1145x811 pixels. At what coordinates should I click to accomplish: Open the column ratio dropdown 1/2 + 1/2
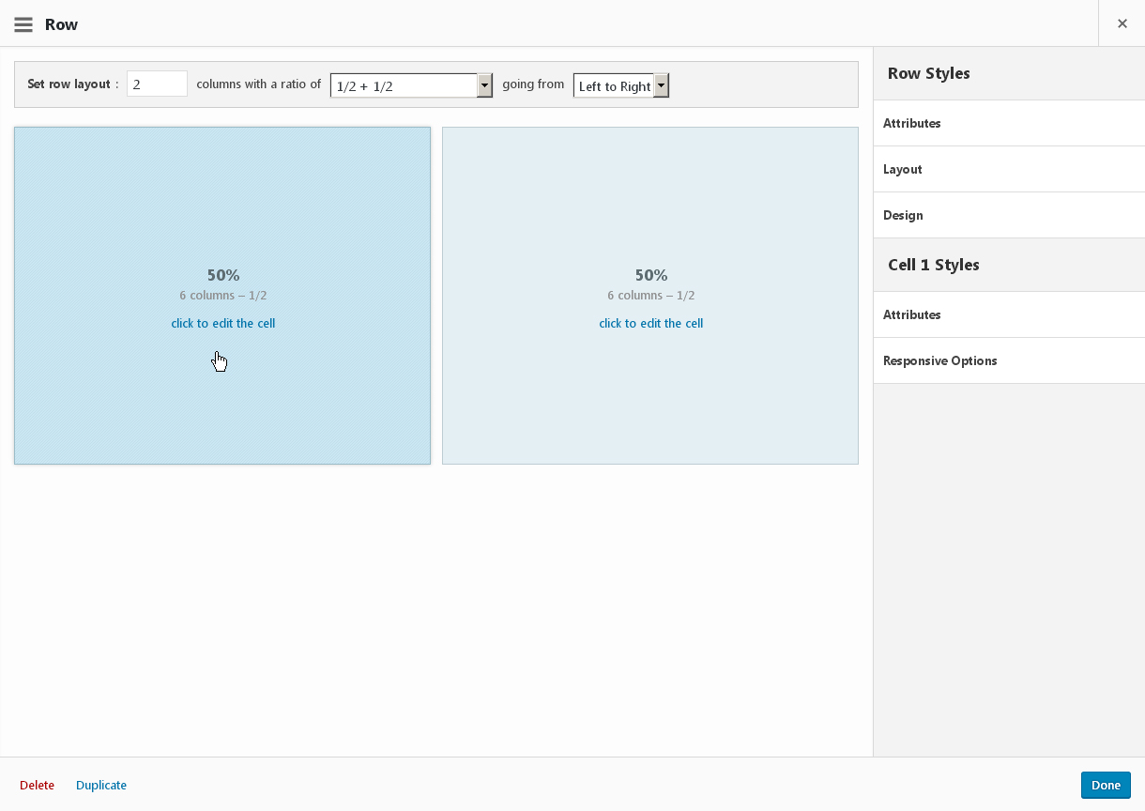[x=411, y=85]
